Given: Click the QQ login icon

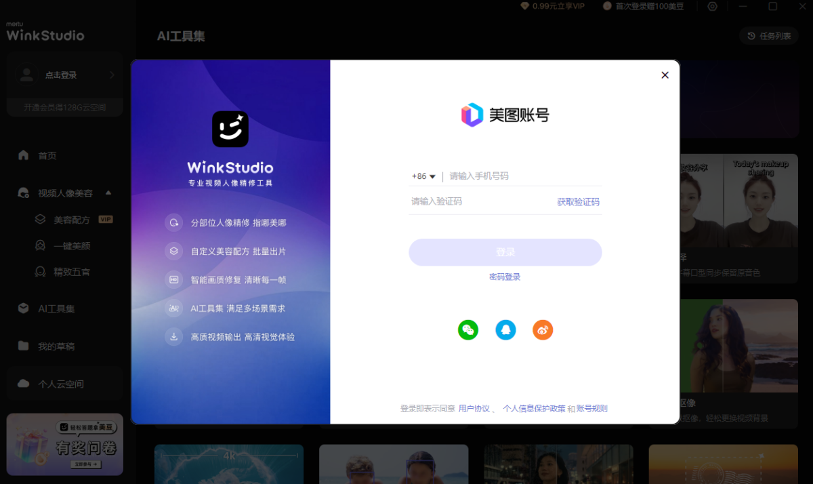Looking at the screenshot, I should 505,330.
